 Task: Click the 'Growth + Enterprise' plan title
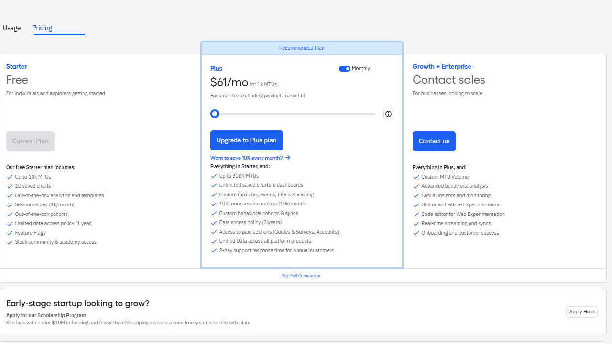(x=442, y=66)
